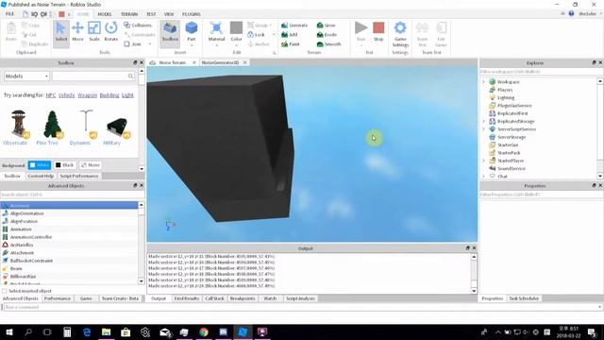604x340 pixels.
Task: Click the Light search suggestion link
Action: (x=127, y=95)
